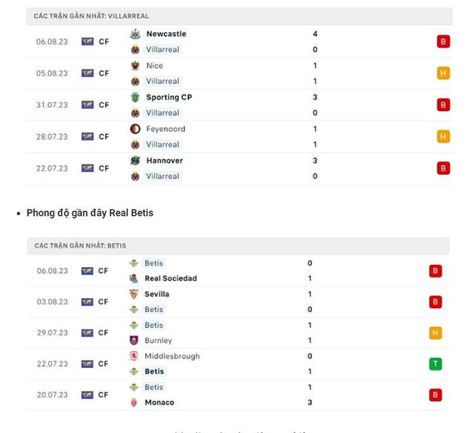Screen dimensions: 469x433
Task: Click the Feyenoord club crest icon
Action: tap(135, 129)
